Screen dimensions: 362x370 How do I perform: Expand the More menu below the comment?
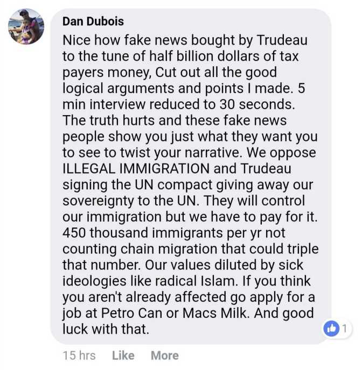point(165,355)
